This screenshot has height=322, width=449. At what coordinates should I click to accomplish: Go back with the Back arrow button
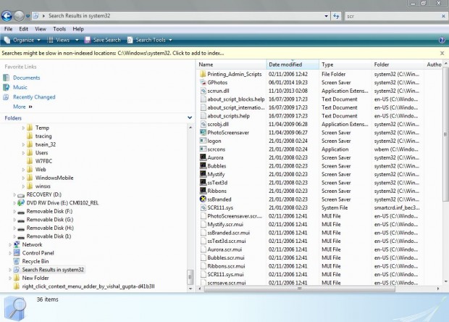(x=7, y=16)
